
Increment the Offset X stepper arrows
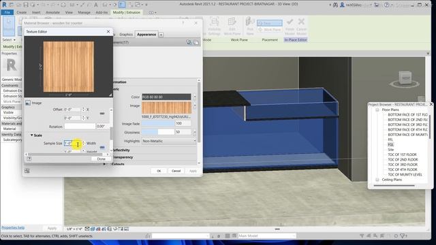pyautogui.click(x=83, y=110)
